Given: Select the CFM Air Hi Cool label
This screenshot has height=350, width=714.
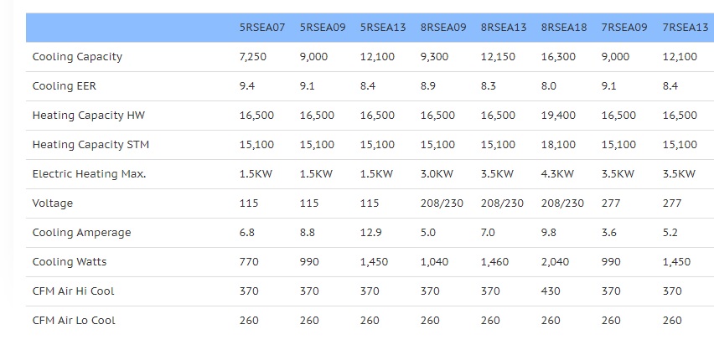Looking at the screenshot, I should (x=73, y=291).
